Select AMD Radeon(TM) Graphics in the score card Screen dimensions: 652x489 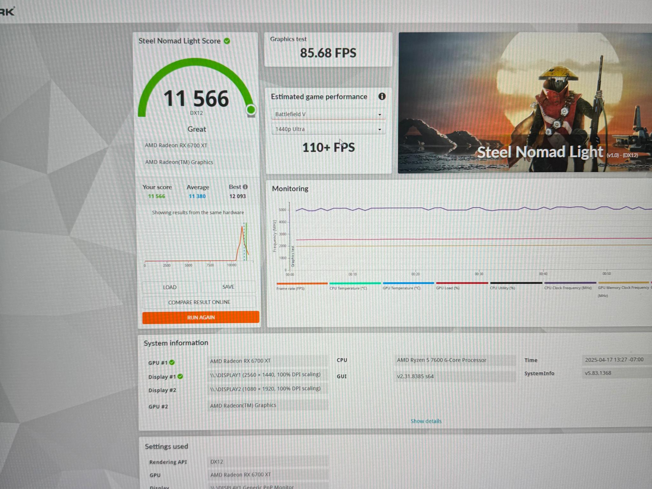click(x=179, y=162)
